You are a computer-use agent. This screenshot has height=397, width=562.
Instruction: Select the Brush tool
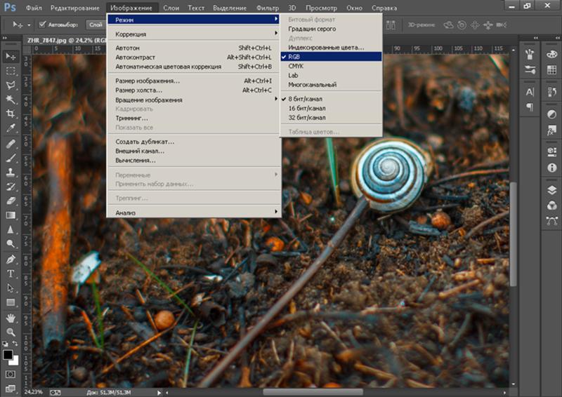tap(11, 158)
